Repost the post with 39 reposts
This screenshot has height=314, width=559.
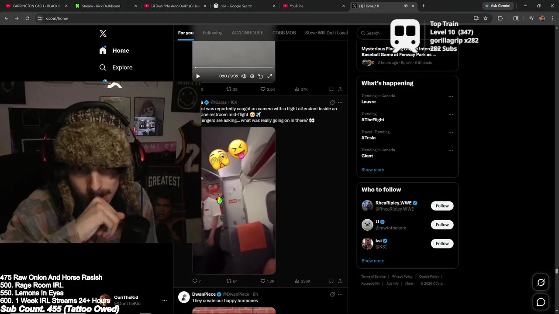231,89
